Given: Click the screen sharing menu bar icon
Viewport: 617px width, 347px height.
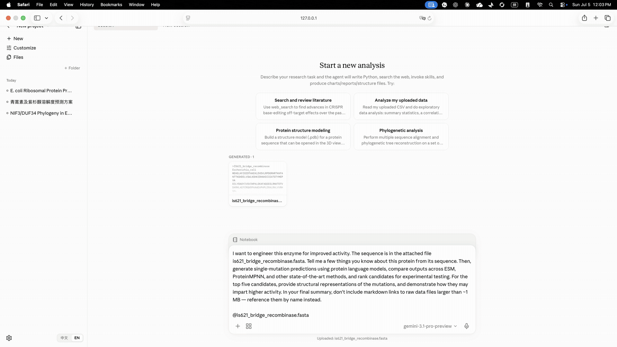Looking at the screenshot, I should pyautogui.click(x=431, y=5).
